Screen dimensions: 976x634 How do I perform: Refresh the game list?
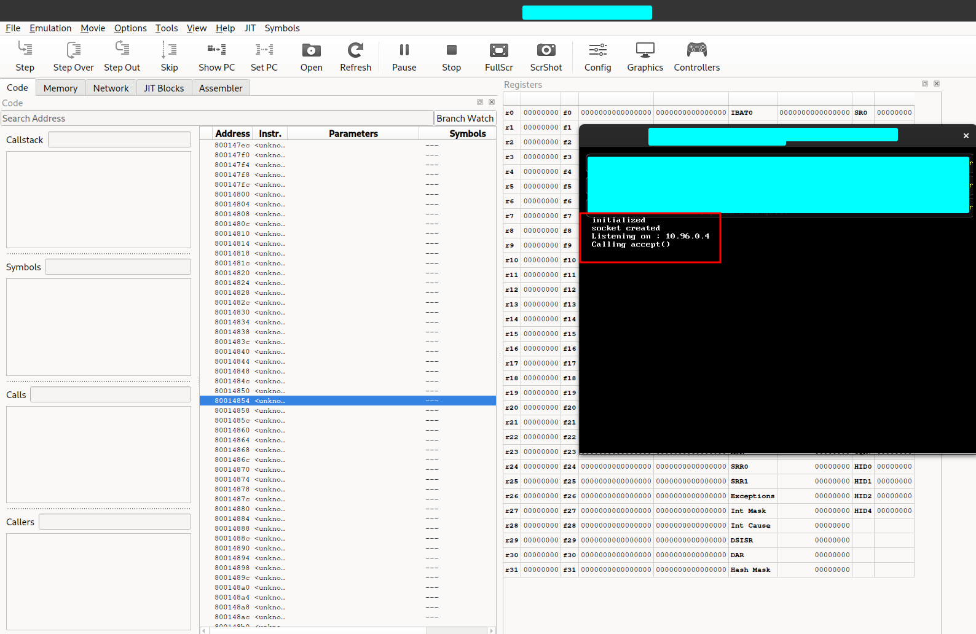[x=355, y=57]
